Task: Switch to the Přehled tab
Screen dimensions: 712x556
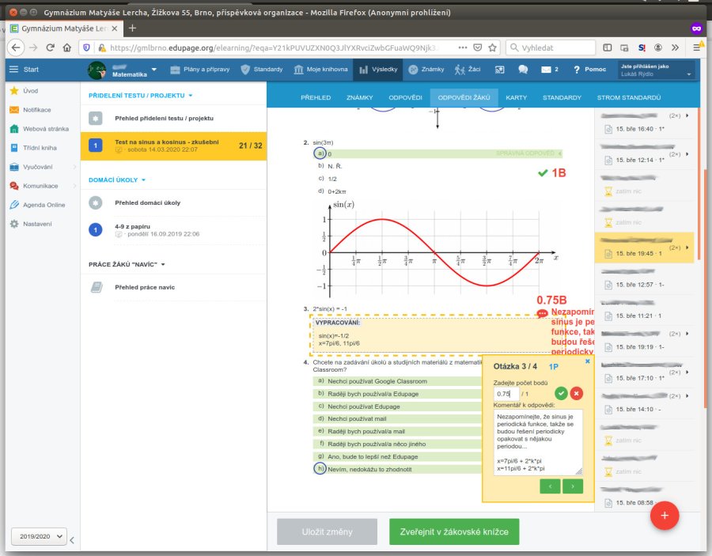Action: click(x=316, y=98)
